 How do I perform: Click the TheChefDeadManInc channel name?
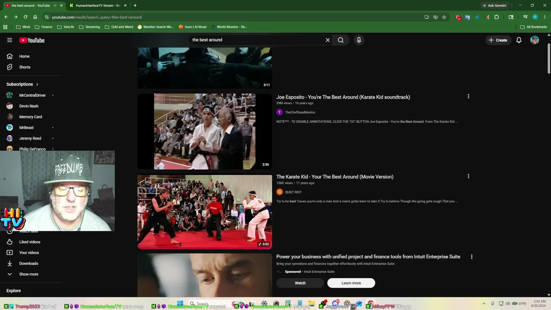[x=300, y=112]
